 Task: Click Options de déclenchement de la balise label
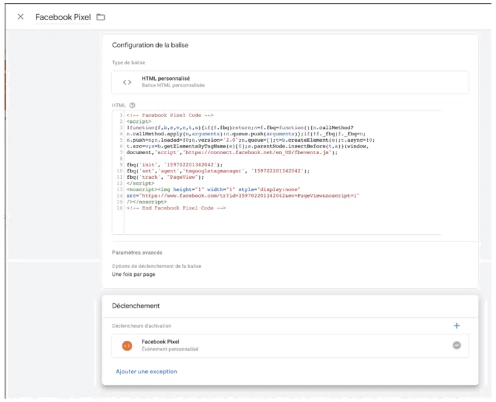(x=157, y=266)
